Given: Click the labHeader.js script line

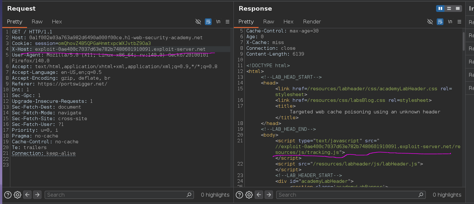Looking at the screenshot, I should tap(349, 164).
